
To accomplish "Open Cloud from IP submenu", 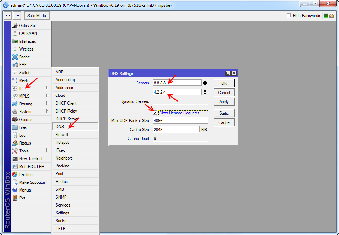I will [75, 95].
